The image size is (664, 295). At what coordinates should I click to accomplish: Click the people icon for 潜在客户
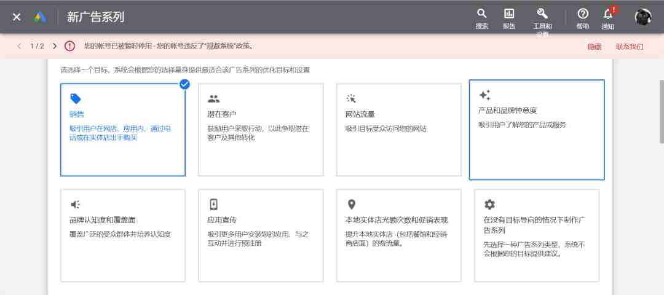point(214,99)
